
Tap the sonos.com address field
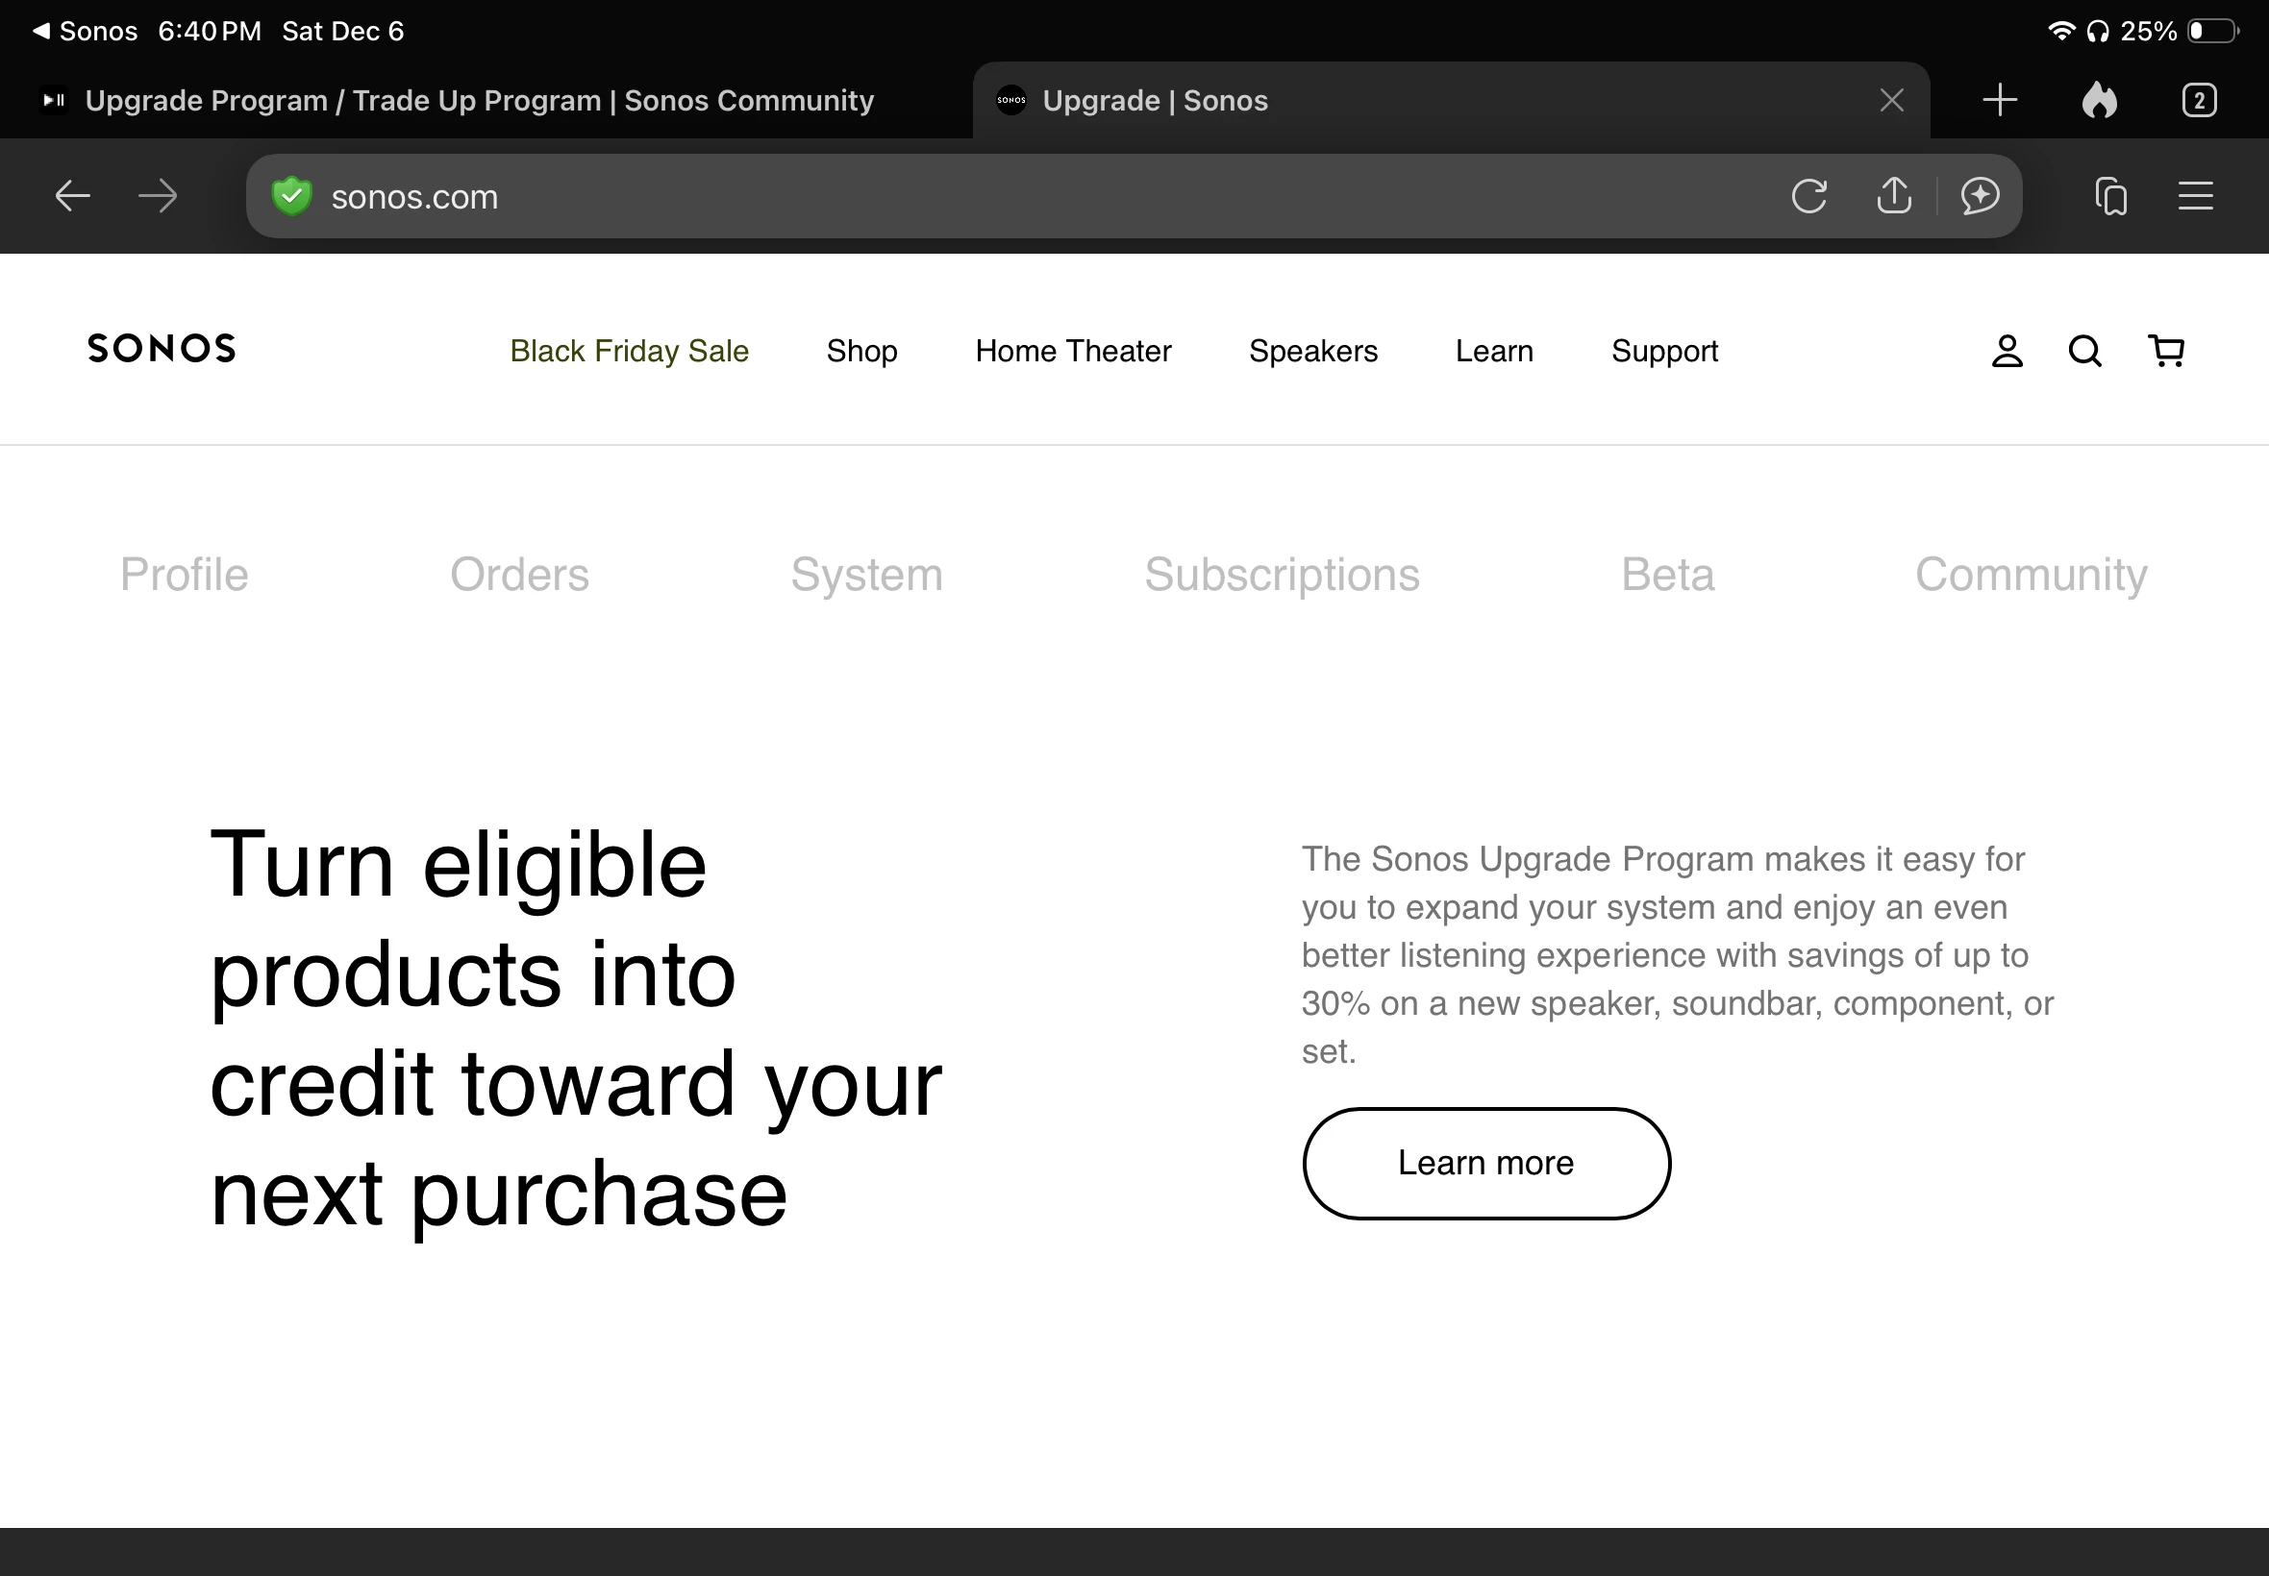coord(987,196)
